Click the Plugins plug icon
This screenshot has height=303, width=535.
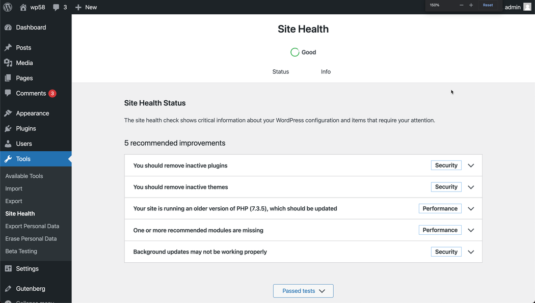point(8,128)
